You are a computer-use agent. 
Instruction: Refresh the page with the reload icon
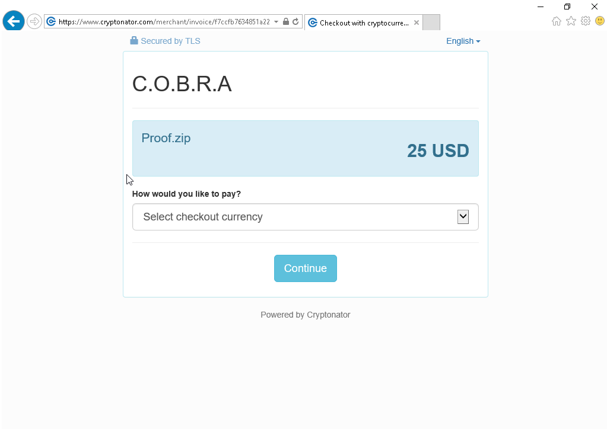(295, 22)
